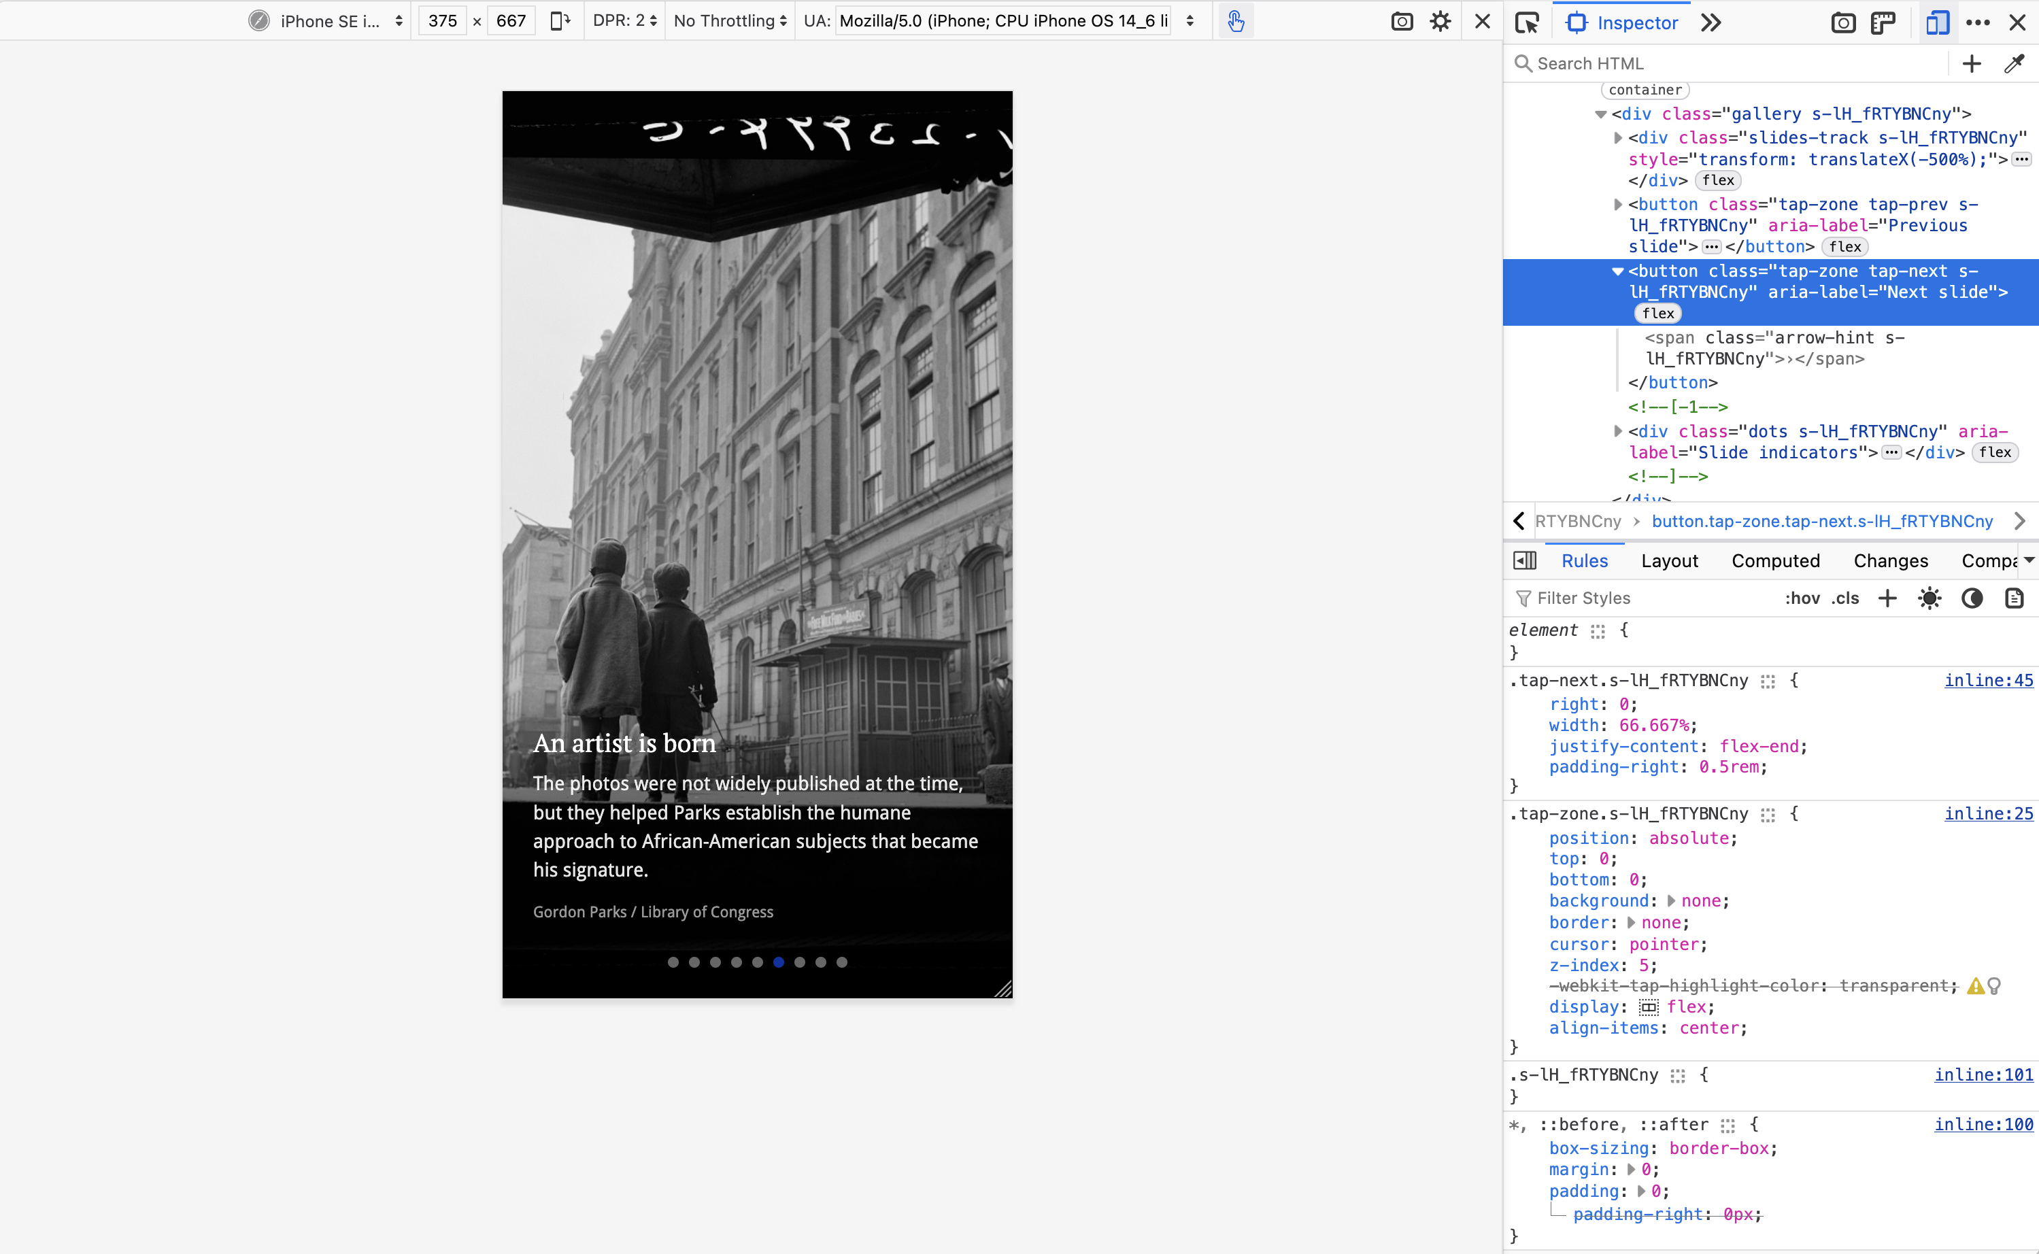The height and width of the screenshot is (1254, 2039).
Task: Pick a color from page with eyedropper
Action: 2013,63
